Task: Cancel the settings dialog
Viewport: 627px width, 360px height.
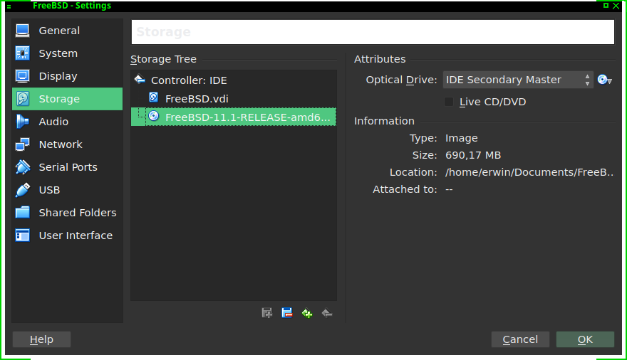Action: coord(520,339)
